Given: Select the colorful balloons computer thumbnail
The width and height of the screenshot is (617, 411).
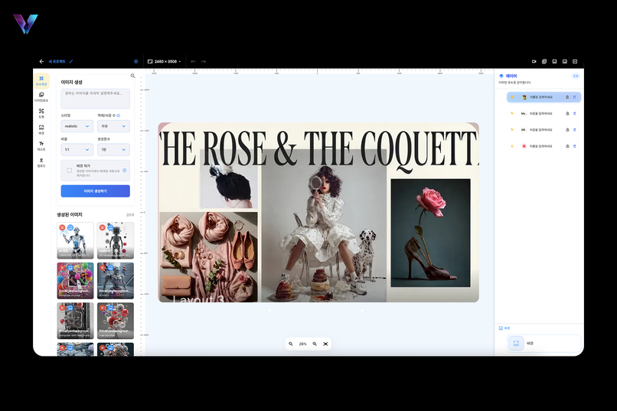Looking at the screenshot, I should [x=75, y=281].
